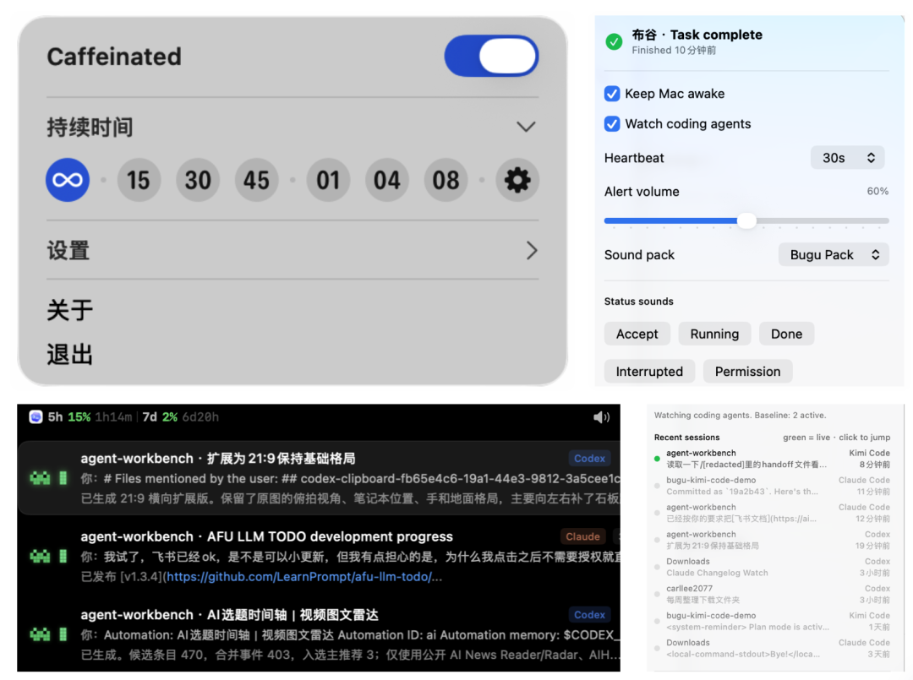Click green live dot of agent-workbench session

pyautogui.click(x=658, y=459)
